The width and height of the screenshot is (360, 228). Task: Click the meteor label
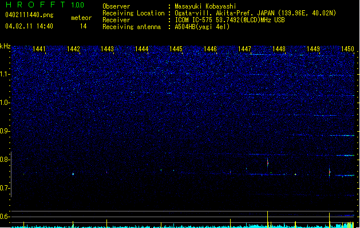tap(81, 18)
